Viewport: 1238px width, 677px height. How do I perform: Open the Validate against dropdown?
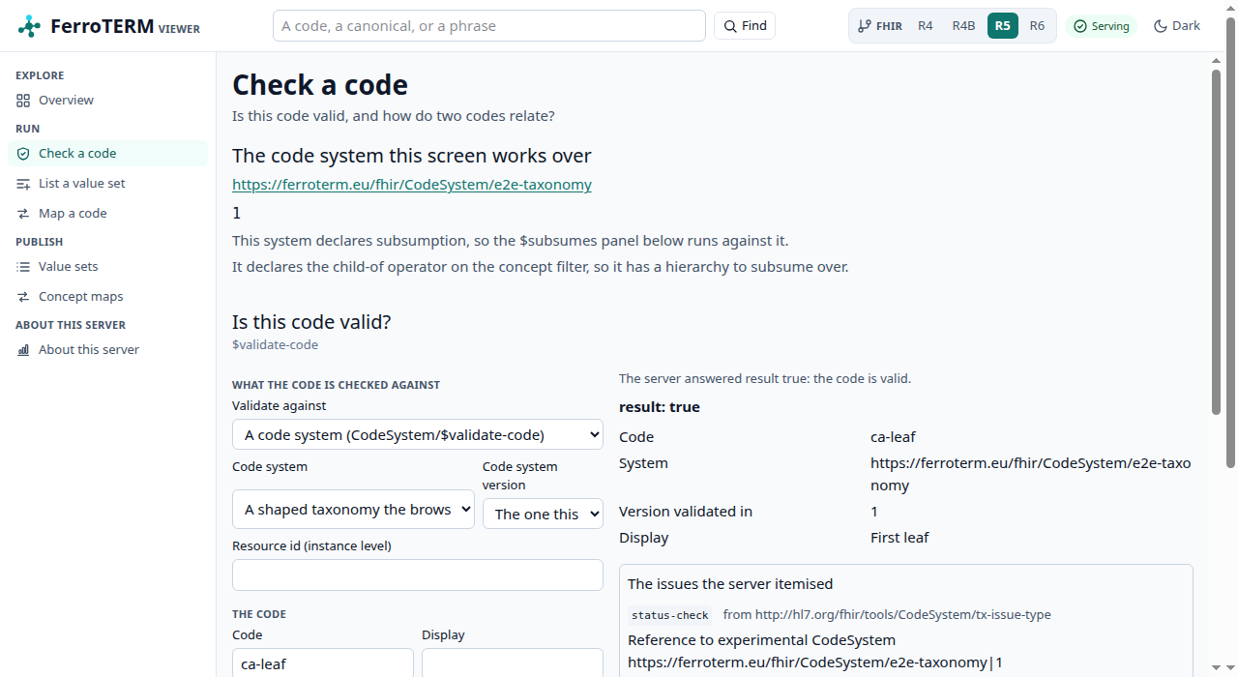[x=418, y=435]
